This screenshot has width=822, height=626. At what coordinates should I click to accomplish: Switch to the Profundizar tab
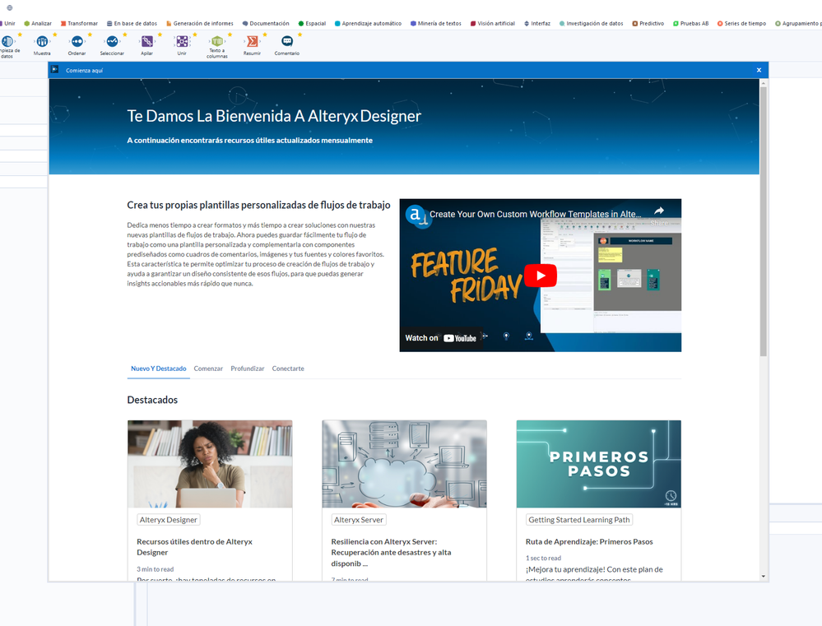[248, 369]
